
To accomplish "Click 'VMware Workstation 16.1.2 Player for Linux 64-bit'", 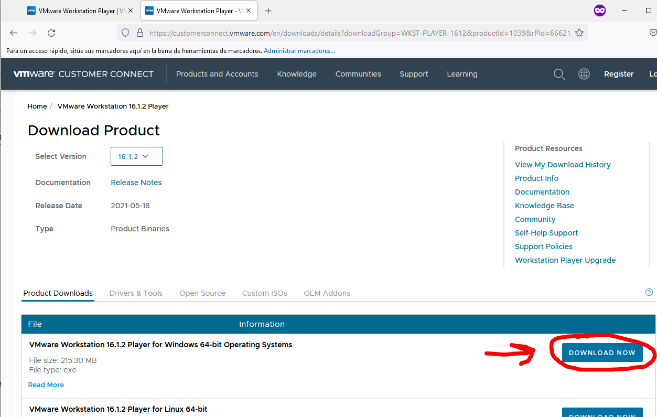I will click(119, 409).
